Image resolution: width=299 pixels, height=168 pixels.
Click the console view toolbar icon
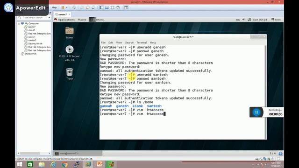click(126, 7)
